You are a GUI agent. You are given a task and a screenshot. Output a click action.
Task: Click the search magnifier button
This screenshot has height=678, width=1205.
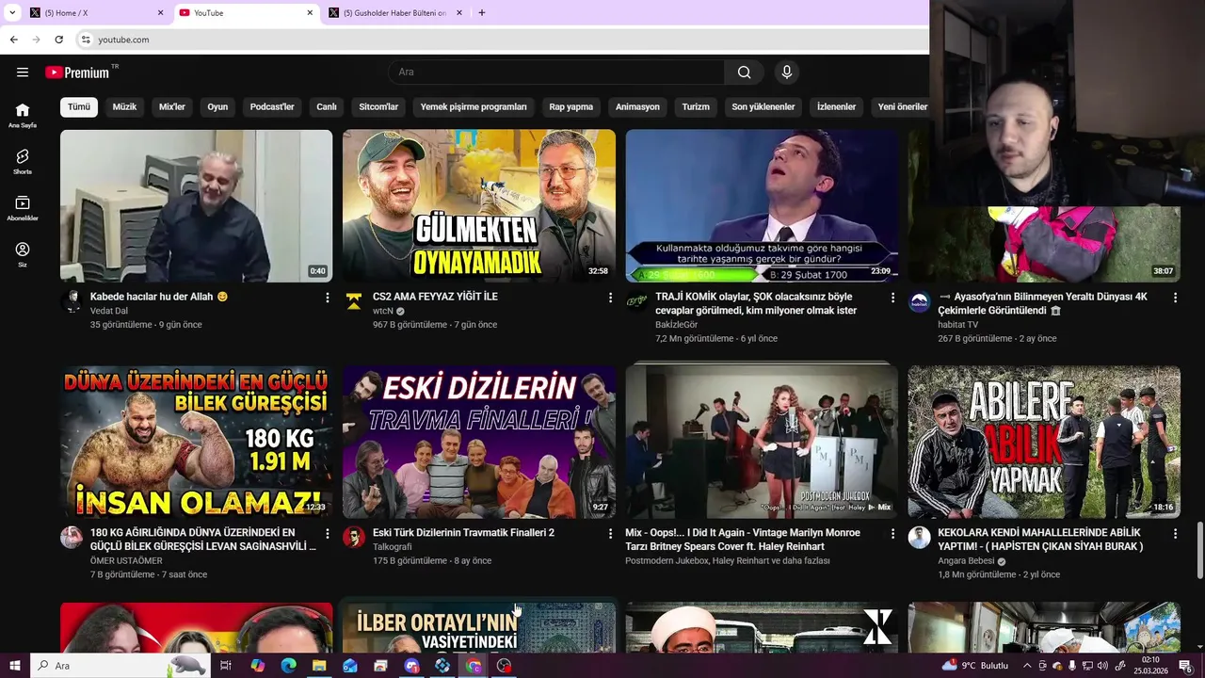744,73
